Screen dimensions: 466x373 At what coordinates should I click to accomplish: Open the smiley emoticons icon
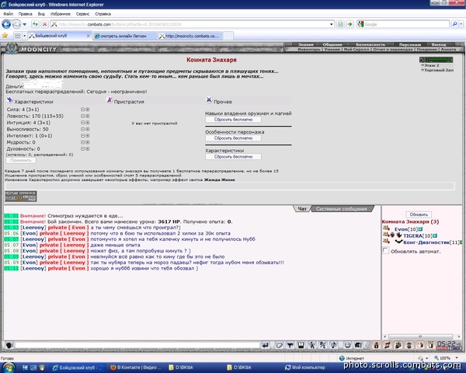347,345
